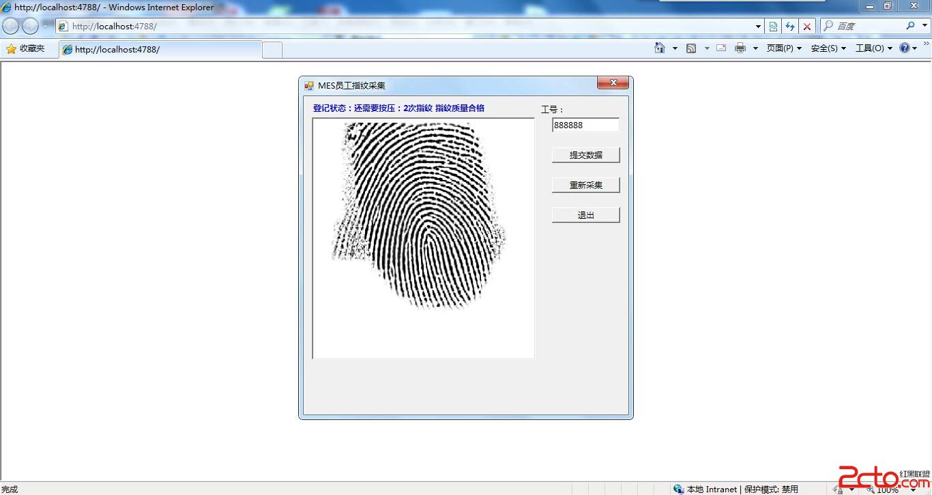The height and width of the screenshot is (495, 932).
Task: Expand the Home button dropdown arrow
Action: pyautogui.click(x=675, y=48)
